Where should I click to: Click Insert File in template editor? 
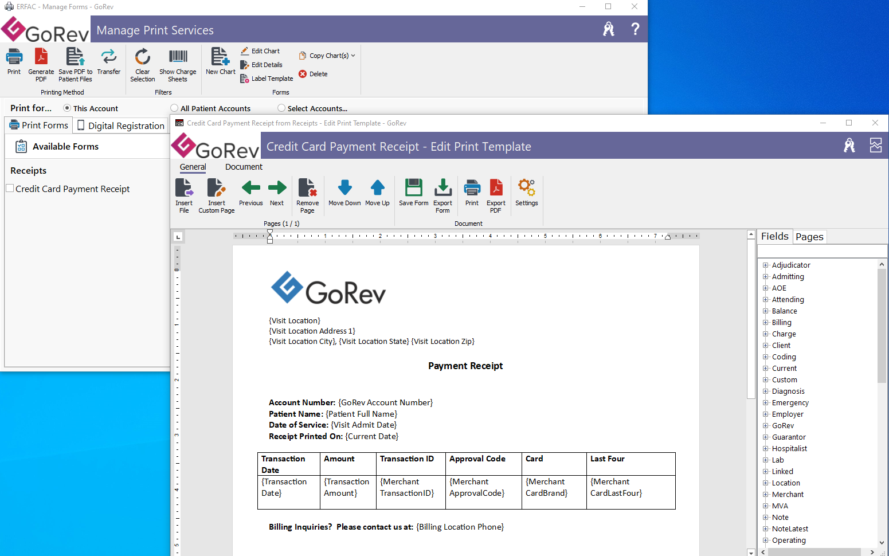[x=184, y=196]
